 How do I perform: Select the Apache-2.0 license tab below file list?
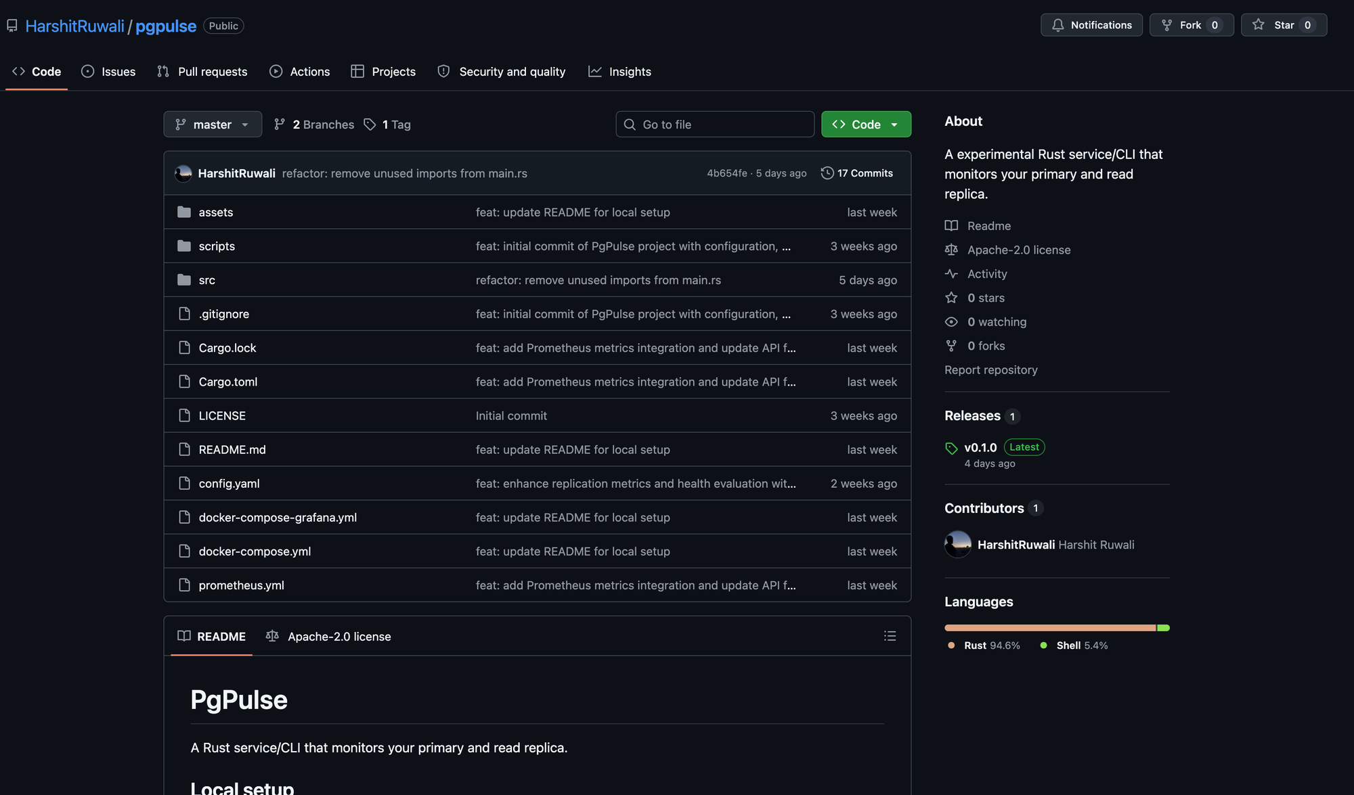328,637
